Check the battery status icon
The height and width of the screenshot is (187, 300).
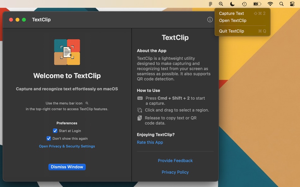point(257,4)
